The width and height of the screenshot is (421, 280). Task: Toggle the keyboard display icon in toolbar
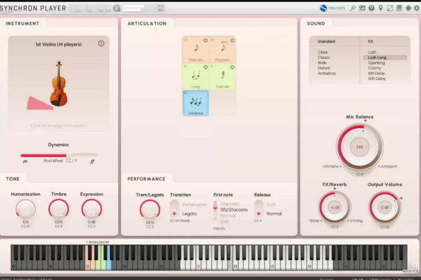pos(399,8)
